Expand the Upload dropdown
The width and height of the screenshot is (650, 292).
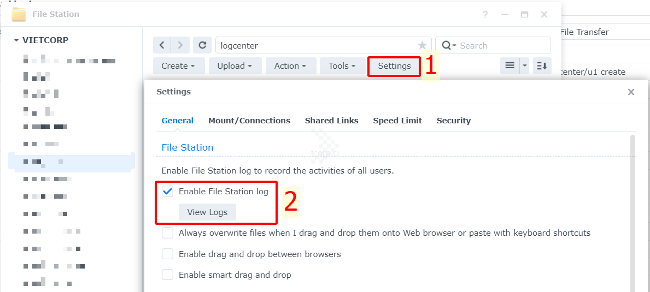[235, 66]
